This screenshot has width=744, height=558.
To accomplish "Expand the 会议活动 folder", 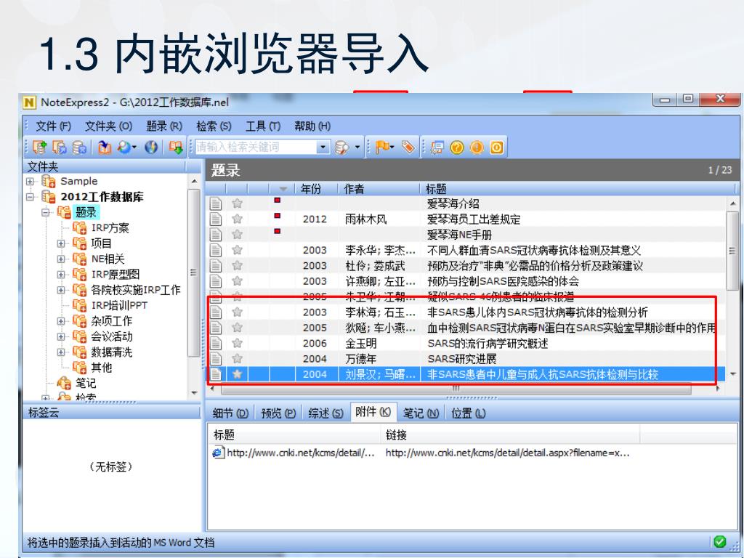I will point(61,336).
